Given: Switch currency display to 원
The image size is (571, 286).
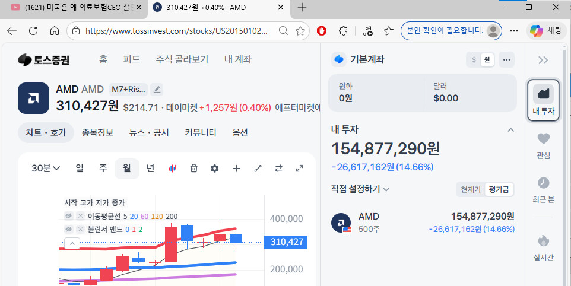Looking at the screenshot, I should point(487,60).
